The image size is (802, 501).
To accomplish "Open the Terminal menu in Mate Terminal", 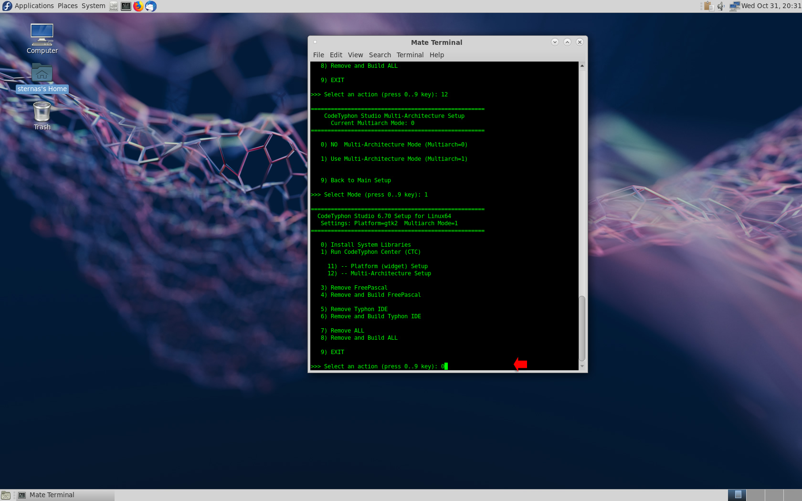I will (410, 55).
